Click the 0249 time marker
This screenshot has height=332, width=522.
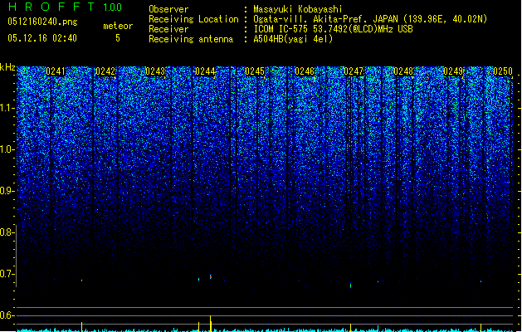pyautogui.click(x=453, y=71)
